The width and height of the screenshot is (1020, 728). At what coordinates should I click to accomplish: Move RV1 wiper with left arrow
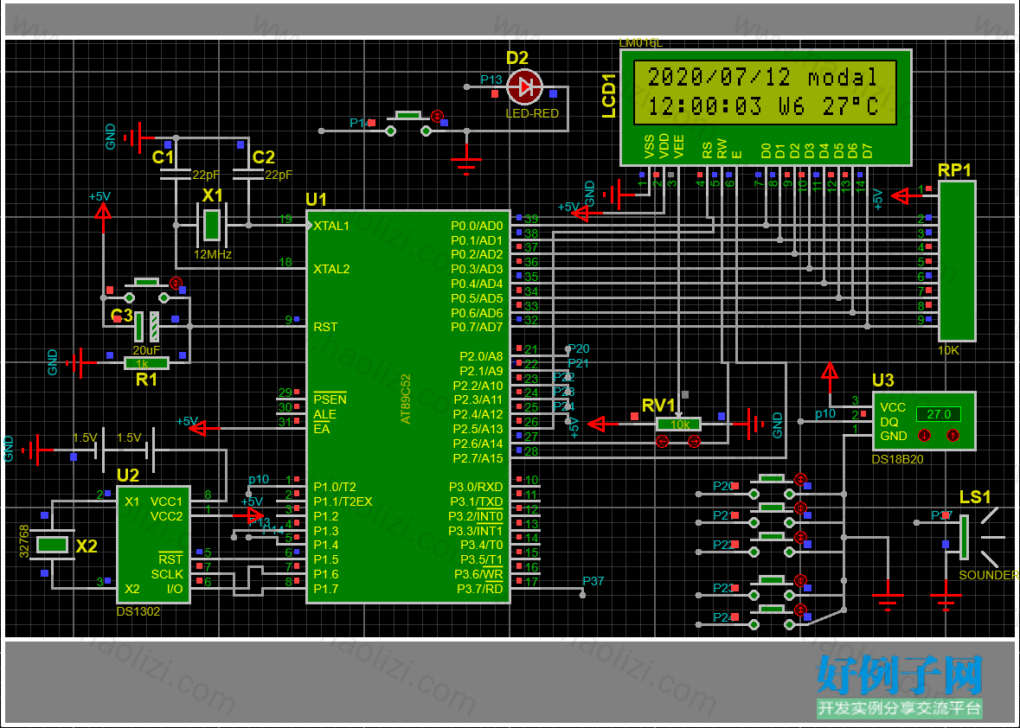click(662, 442)
